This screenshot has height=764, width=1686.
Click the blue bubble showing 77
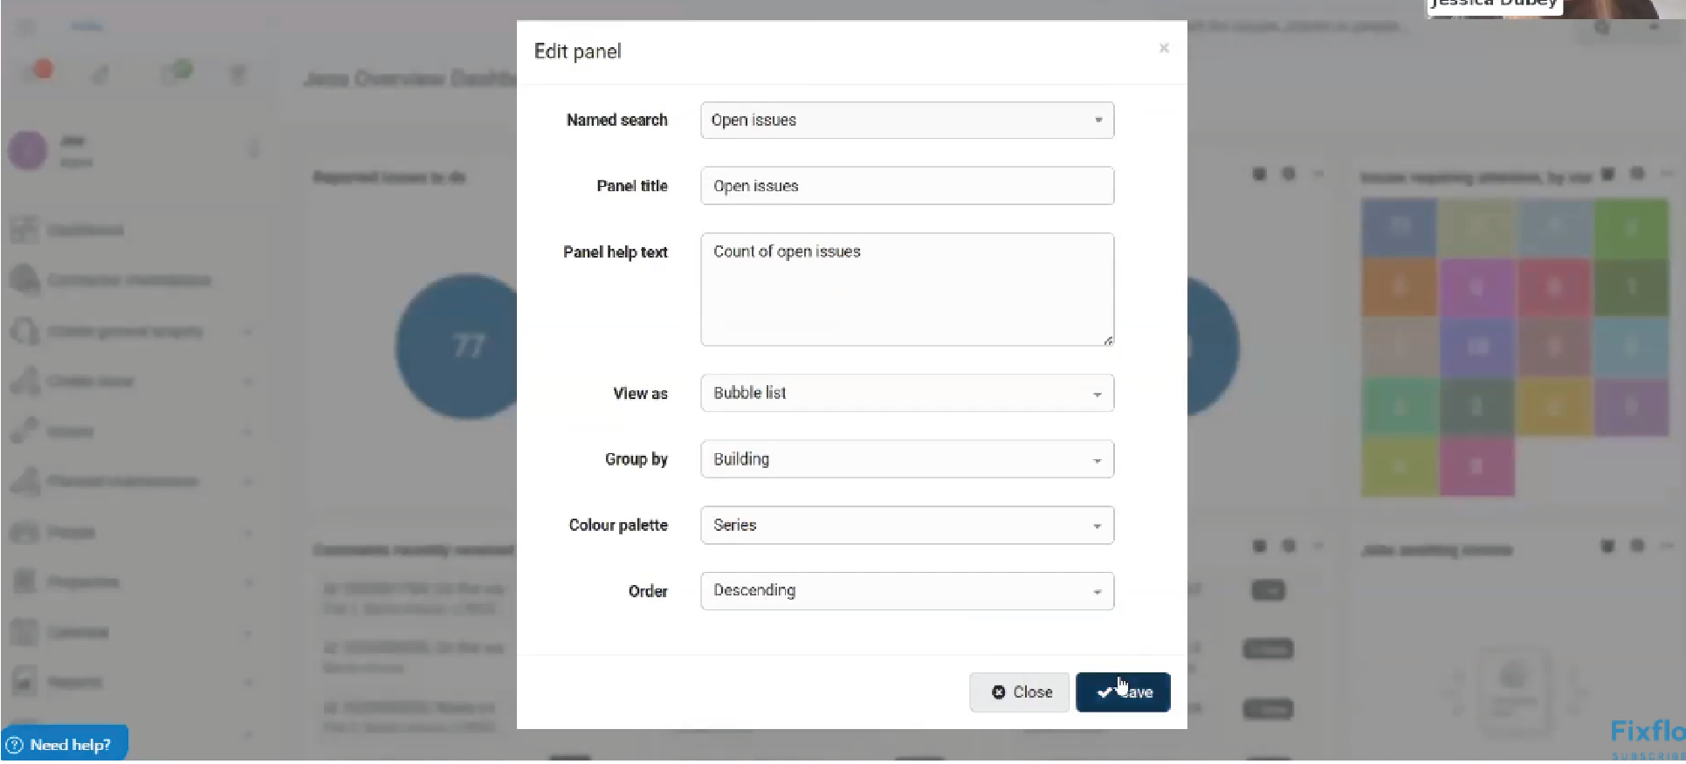click(x=458, y=347)
